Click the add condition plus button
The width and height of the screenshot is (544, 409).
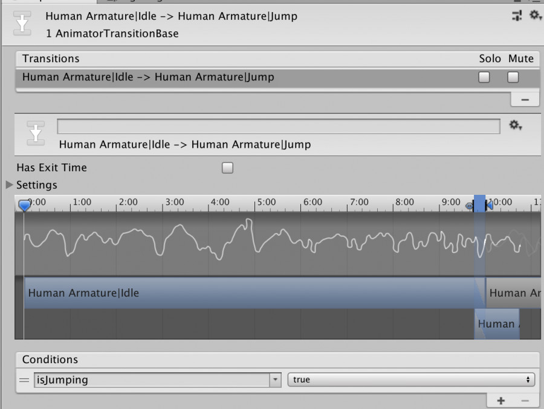500,401
